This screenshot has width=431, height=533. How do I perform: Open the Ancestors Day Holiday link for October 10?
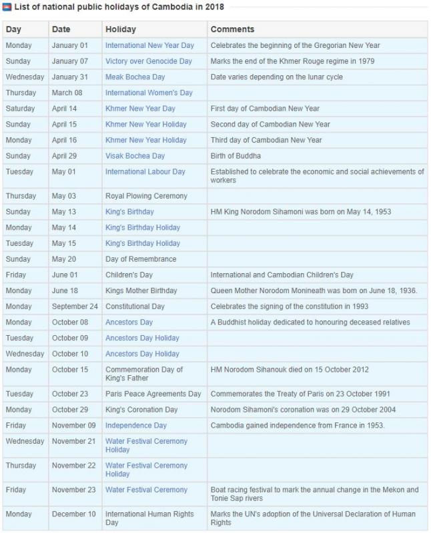[142, 354]
